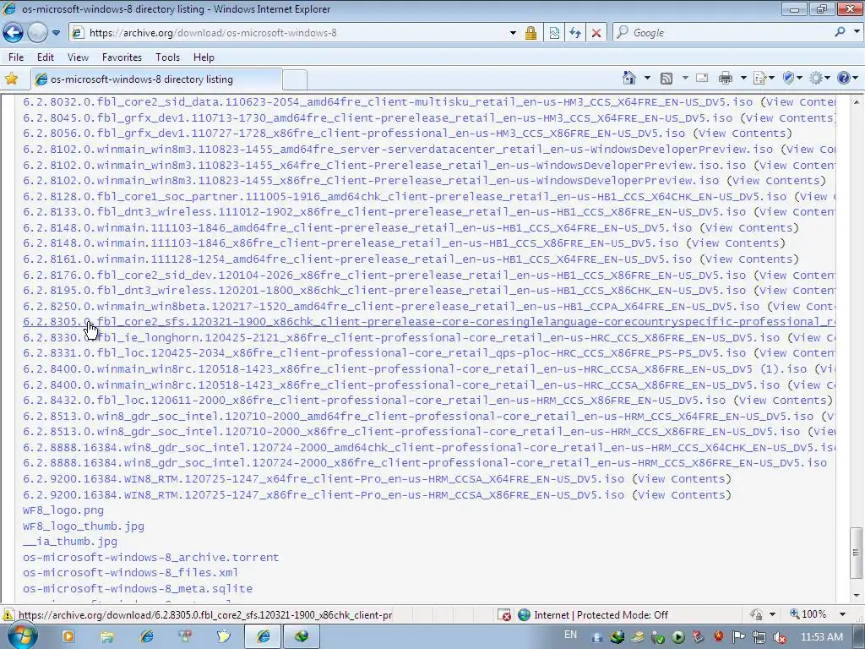Click the vertical scrollbar thumb
The height and width of the screenshot is (649, 865).
[857, 553]
